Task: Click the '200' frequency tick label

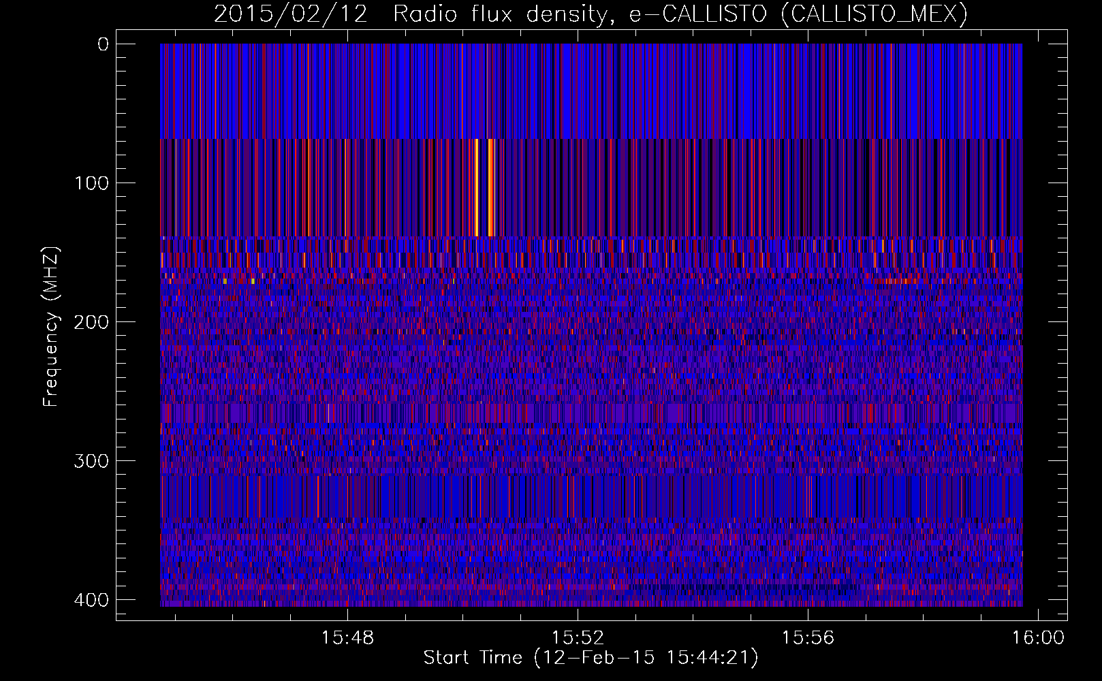Action: (x=91, y=322)
